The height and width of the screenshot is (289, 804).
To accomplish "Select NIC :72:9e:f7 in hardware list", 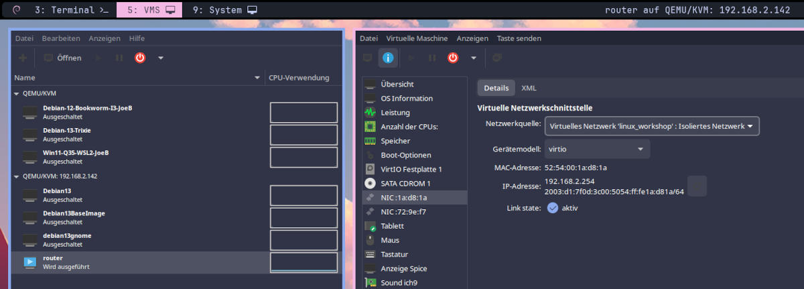I will tap(414, 212).
